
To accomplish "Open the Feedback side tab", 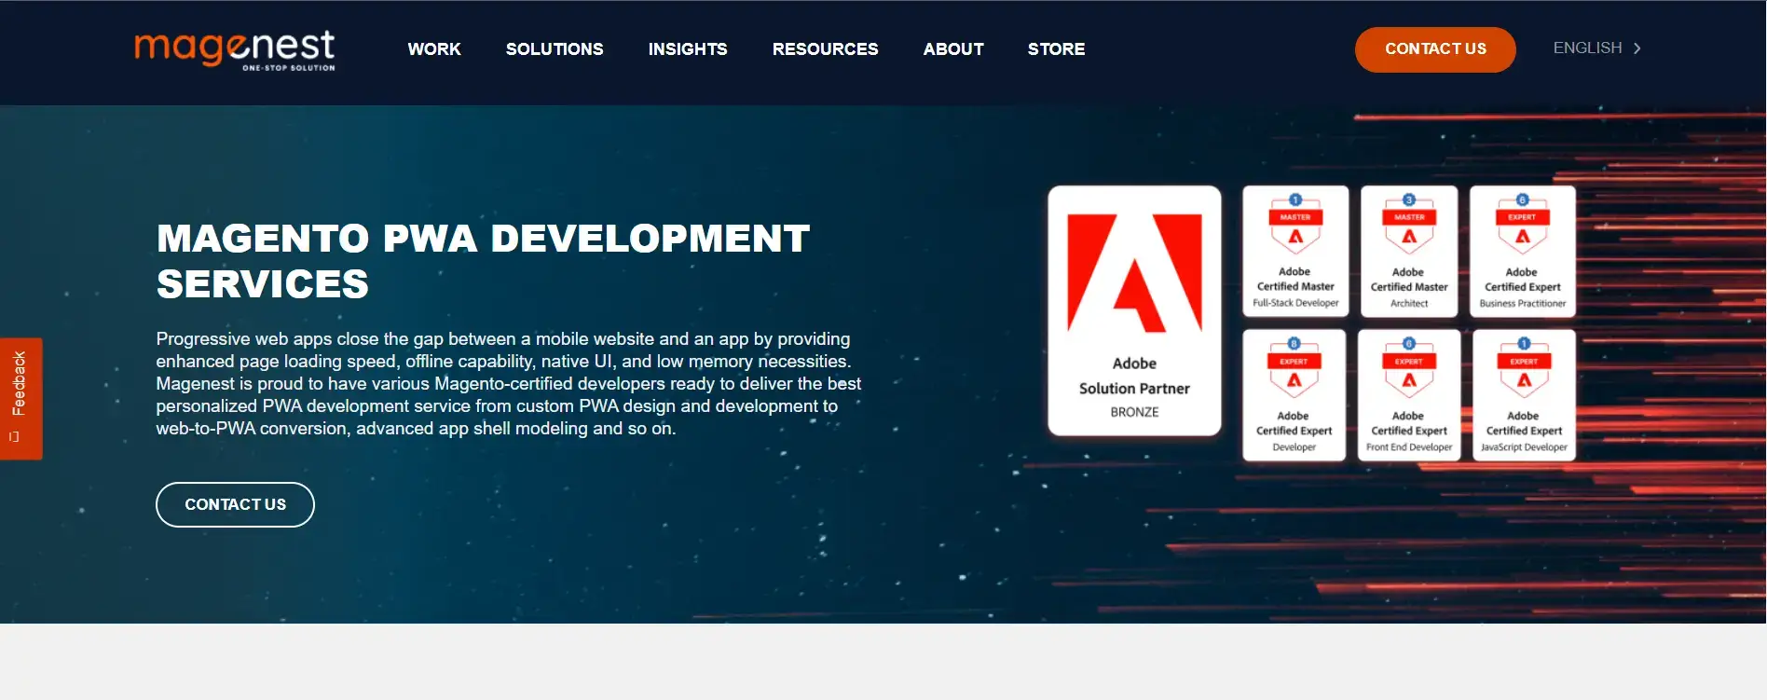I will pos(21,398).
